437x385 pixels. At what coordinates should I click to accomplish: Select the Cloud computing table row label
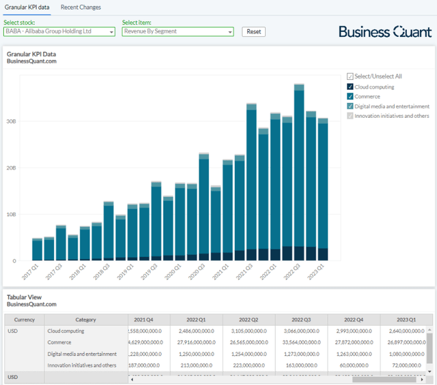(66, 331)
